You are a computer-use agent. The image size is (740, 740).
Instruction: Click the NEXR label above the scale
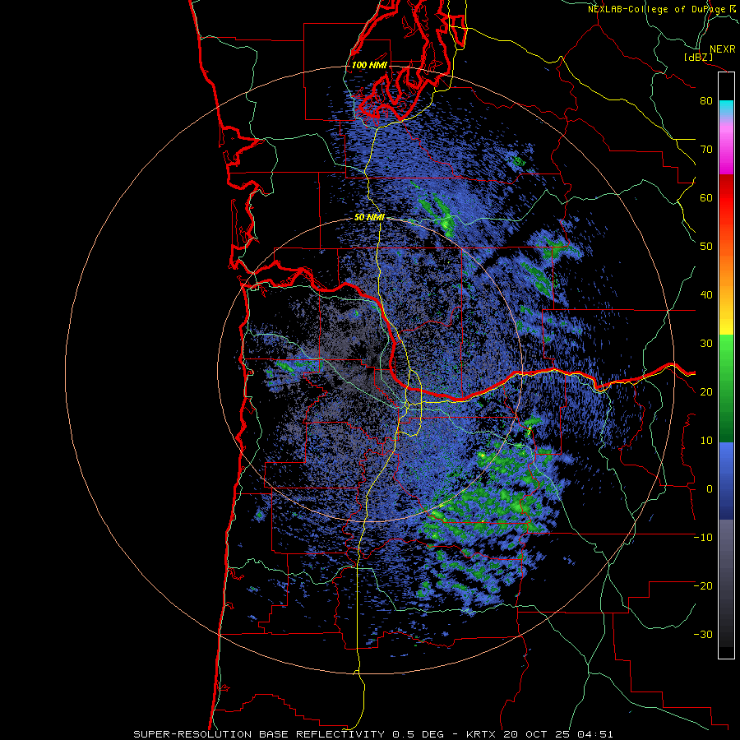click(723, 49)
